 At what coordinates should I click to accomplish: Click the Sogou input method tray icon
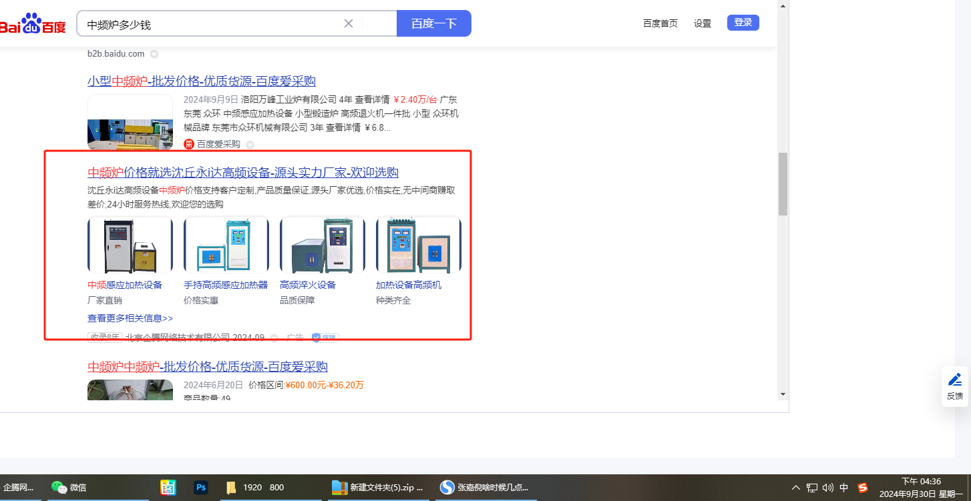(862, 488)
